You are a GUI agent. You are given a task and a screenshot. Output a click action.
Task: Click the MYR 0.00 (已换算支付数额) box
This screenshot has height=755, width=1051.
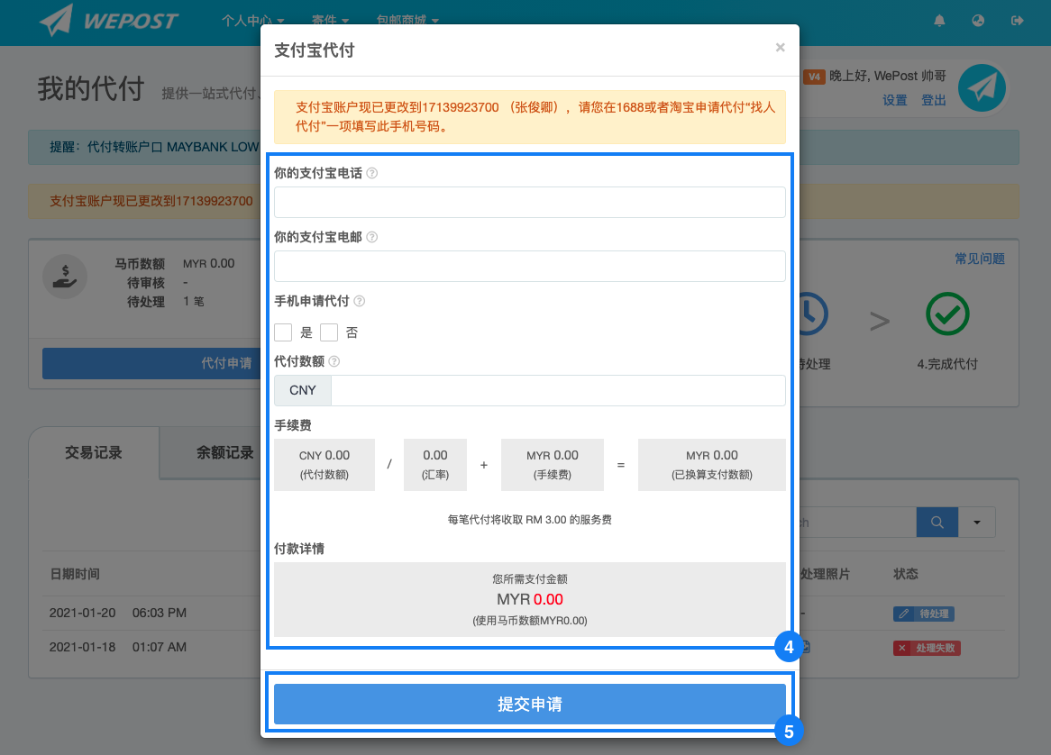pos(712,465)
